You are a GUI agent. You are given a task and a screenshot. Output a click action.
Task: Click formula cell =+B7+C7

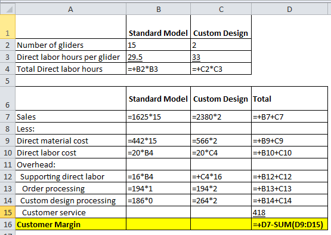(290, 117)
